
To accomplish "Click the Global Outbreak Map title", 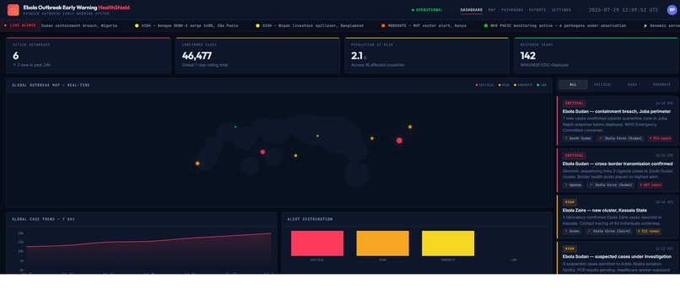I will tap(51, 85).
